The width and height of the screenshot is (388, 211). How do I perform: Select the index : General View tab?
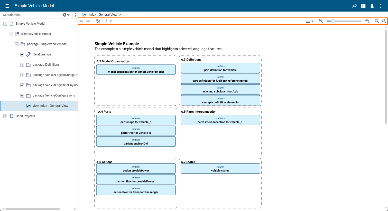(103, 15)
